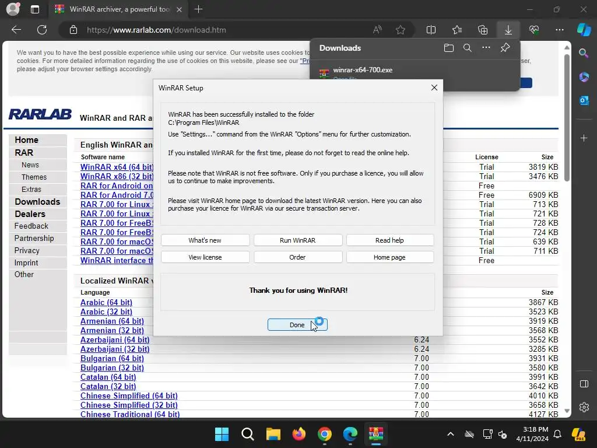Viewport: 597px width, 448px height.
Task: Open Themes in RARLAB sidebar
Action: coord(34,177)
